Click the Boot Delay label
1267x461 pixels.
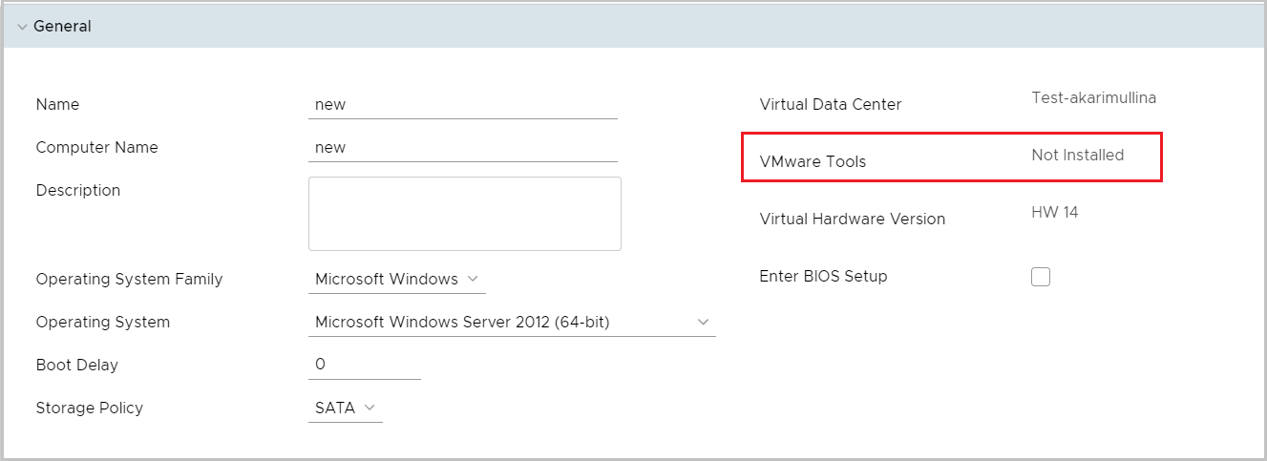76,366
